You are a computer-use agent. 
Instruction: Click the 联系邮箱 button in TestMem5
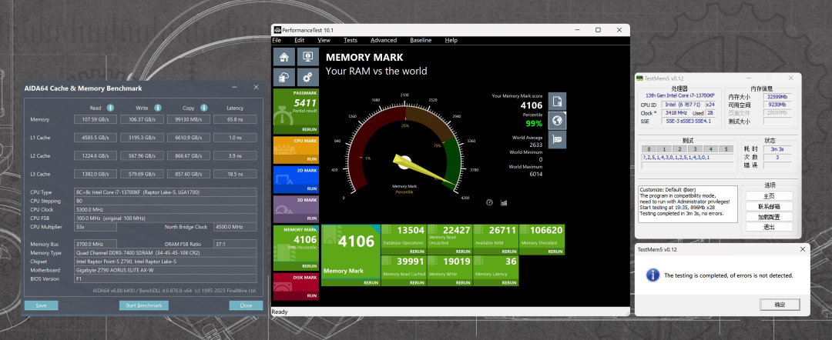(x=770, y=207)
